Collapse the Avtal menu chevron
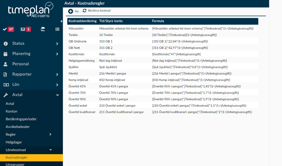 click(x=58, y=95)
